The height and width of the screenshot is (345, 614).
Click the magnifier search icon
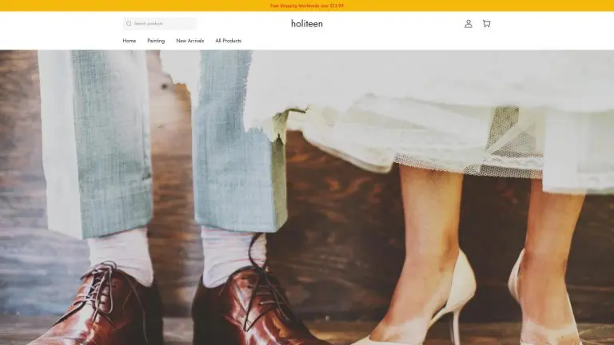(129, 24)
